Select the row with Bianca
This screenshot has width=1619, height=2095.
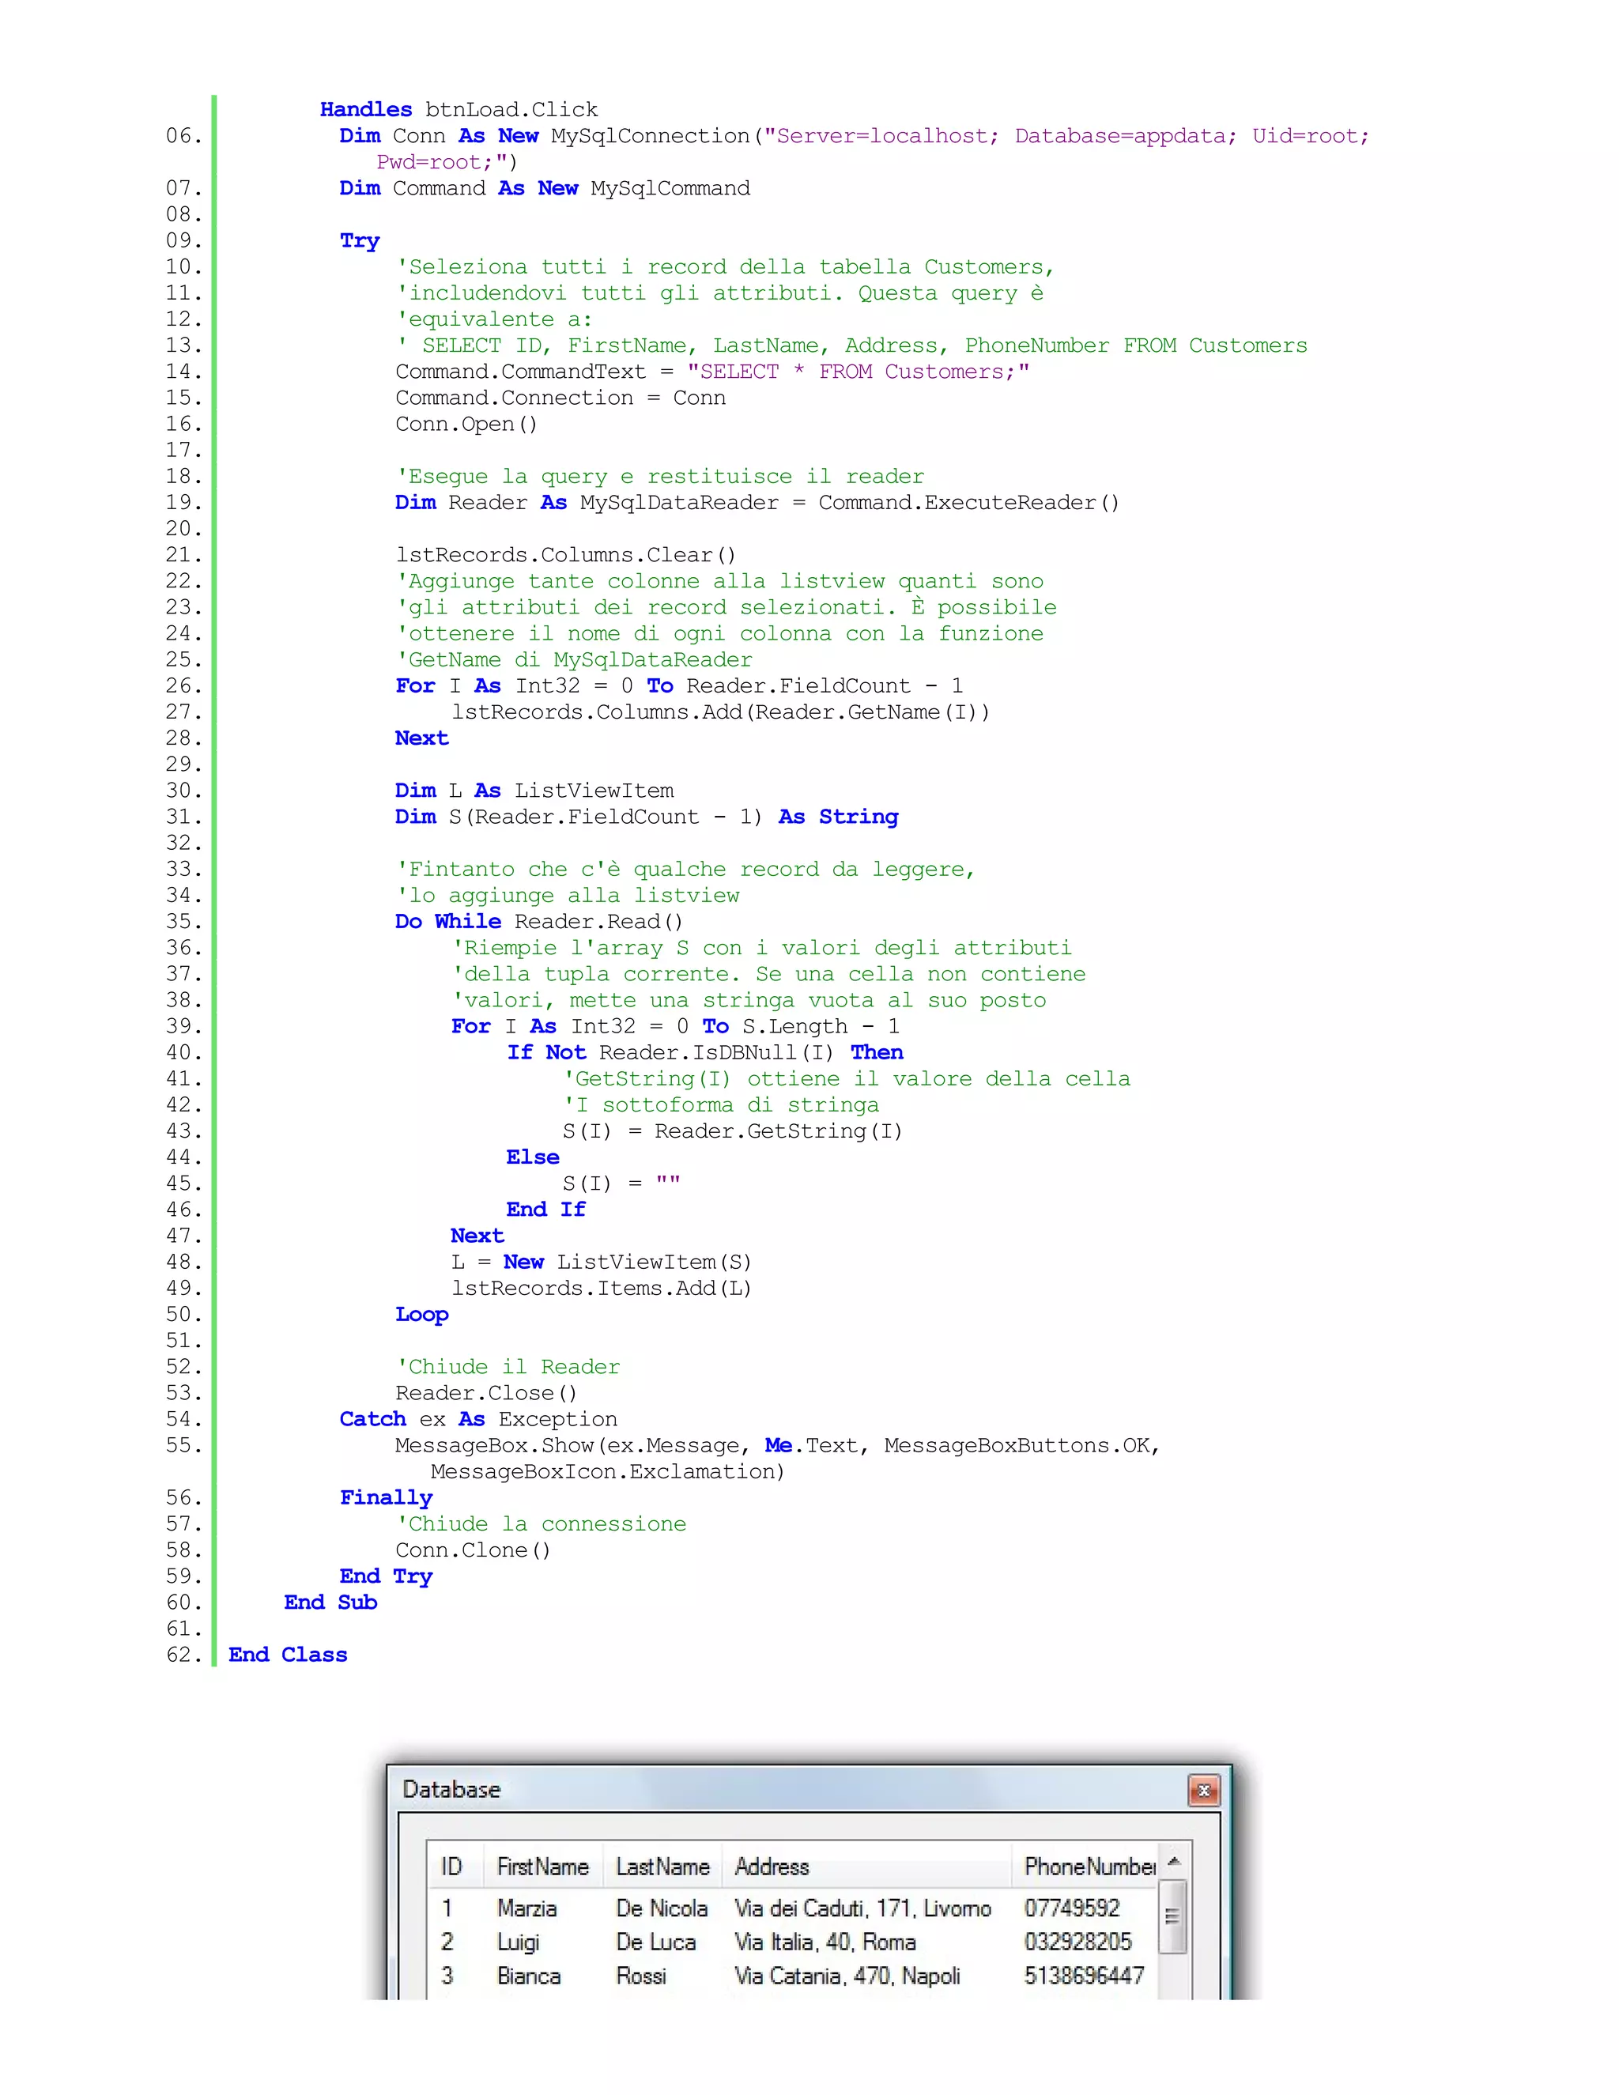click(792, 1975)
